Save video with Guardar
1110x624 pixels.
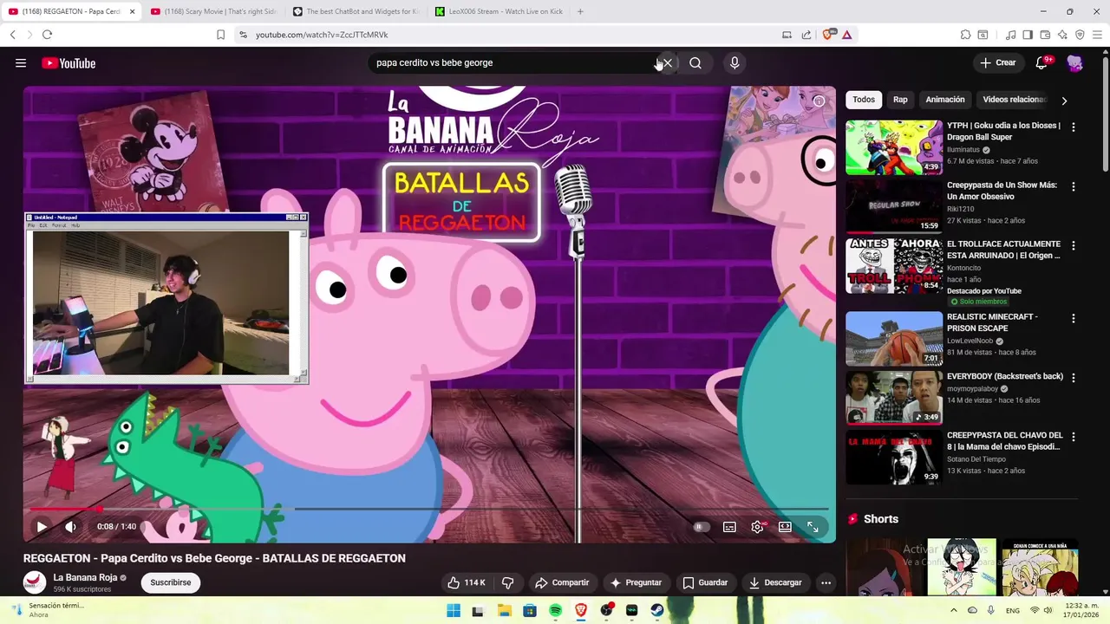pos(705,582)
